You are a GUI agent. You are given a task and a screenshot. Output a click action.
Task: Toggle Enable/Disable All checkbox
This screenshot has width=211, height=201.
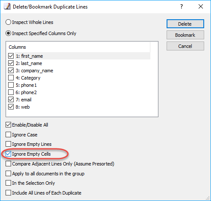8,125
